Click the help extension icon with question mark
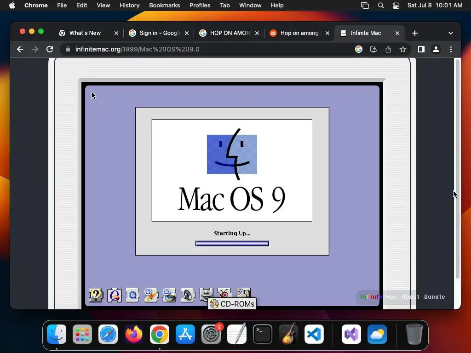This screenshot has width=471, height=353. coord(96,295)
